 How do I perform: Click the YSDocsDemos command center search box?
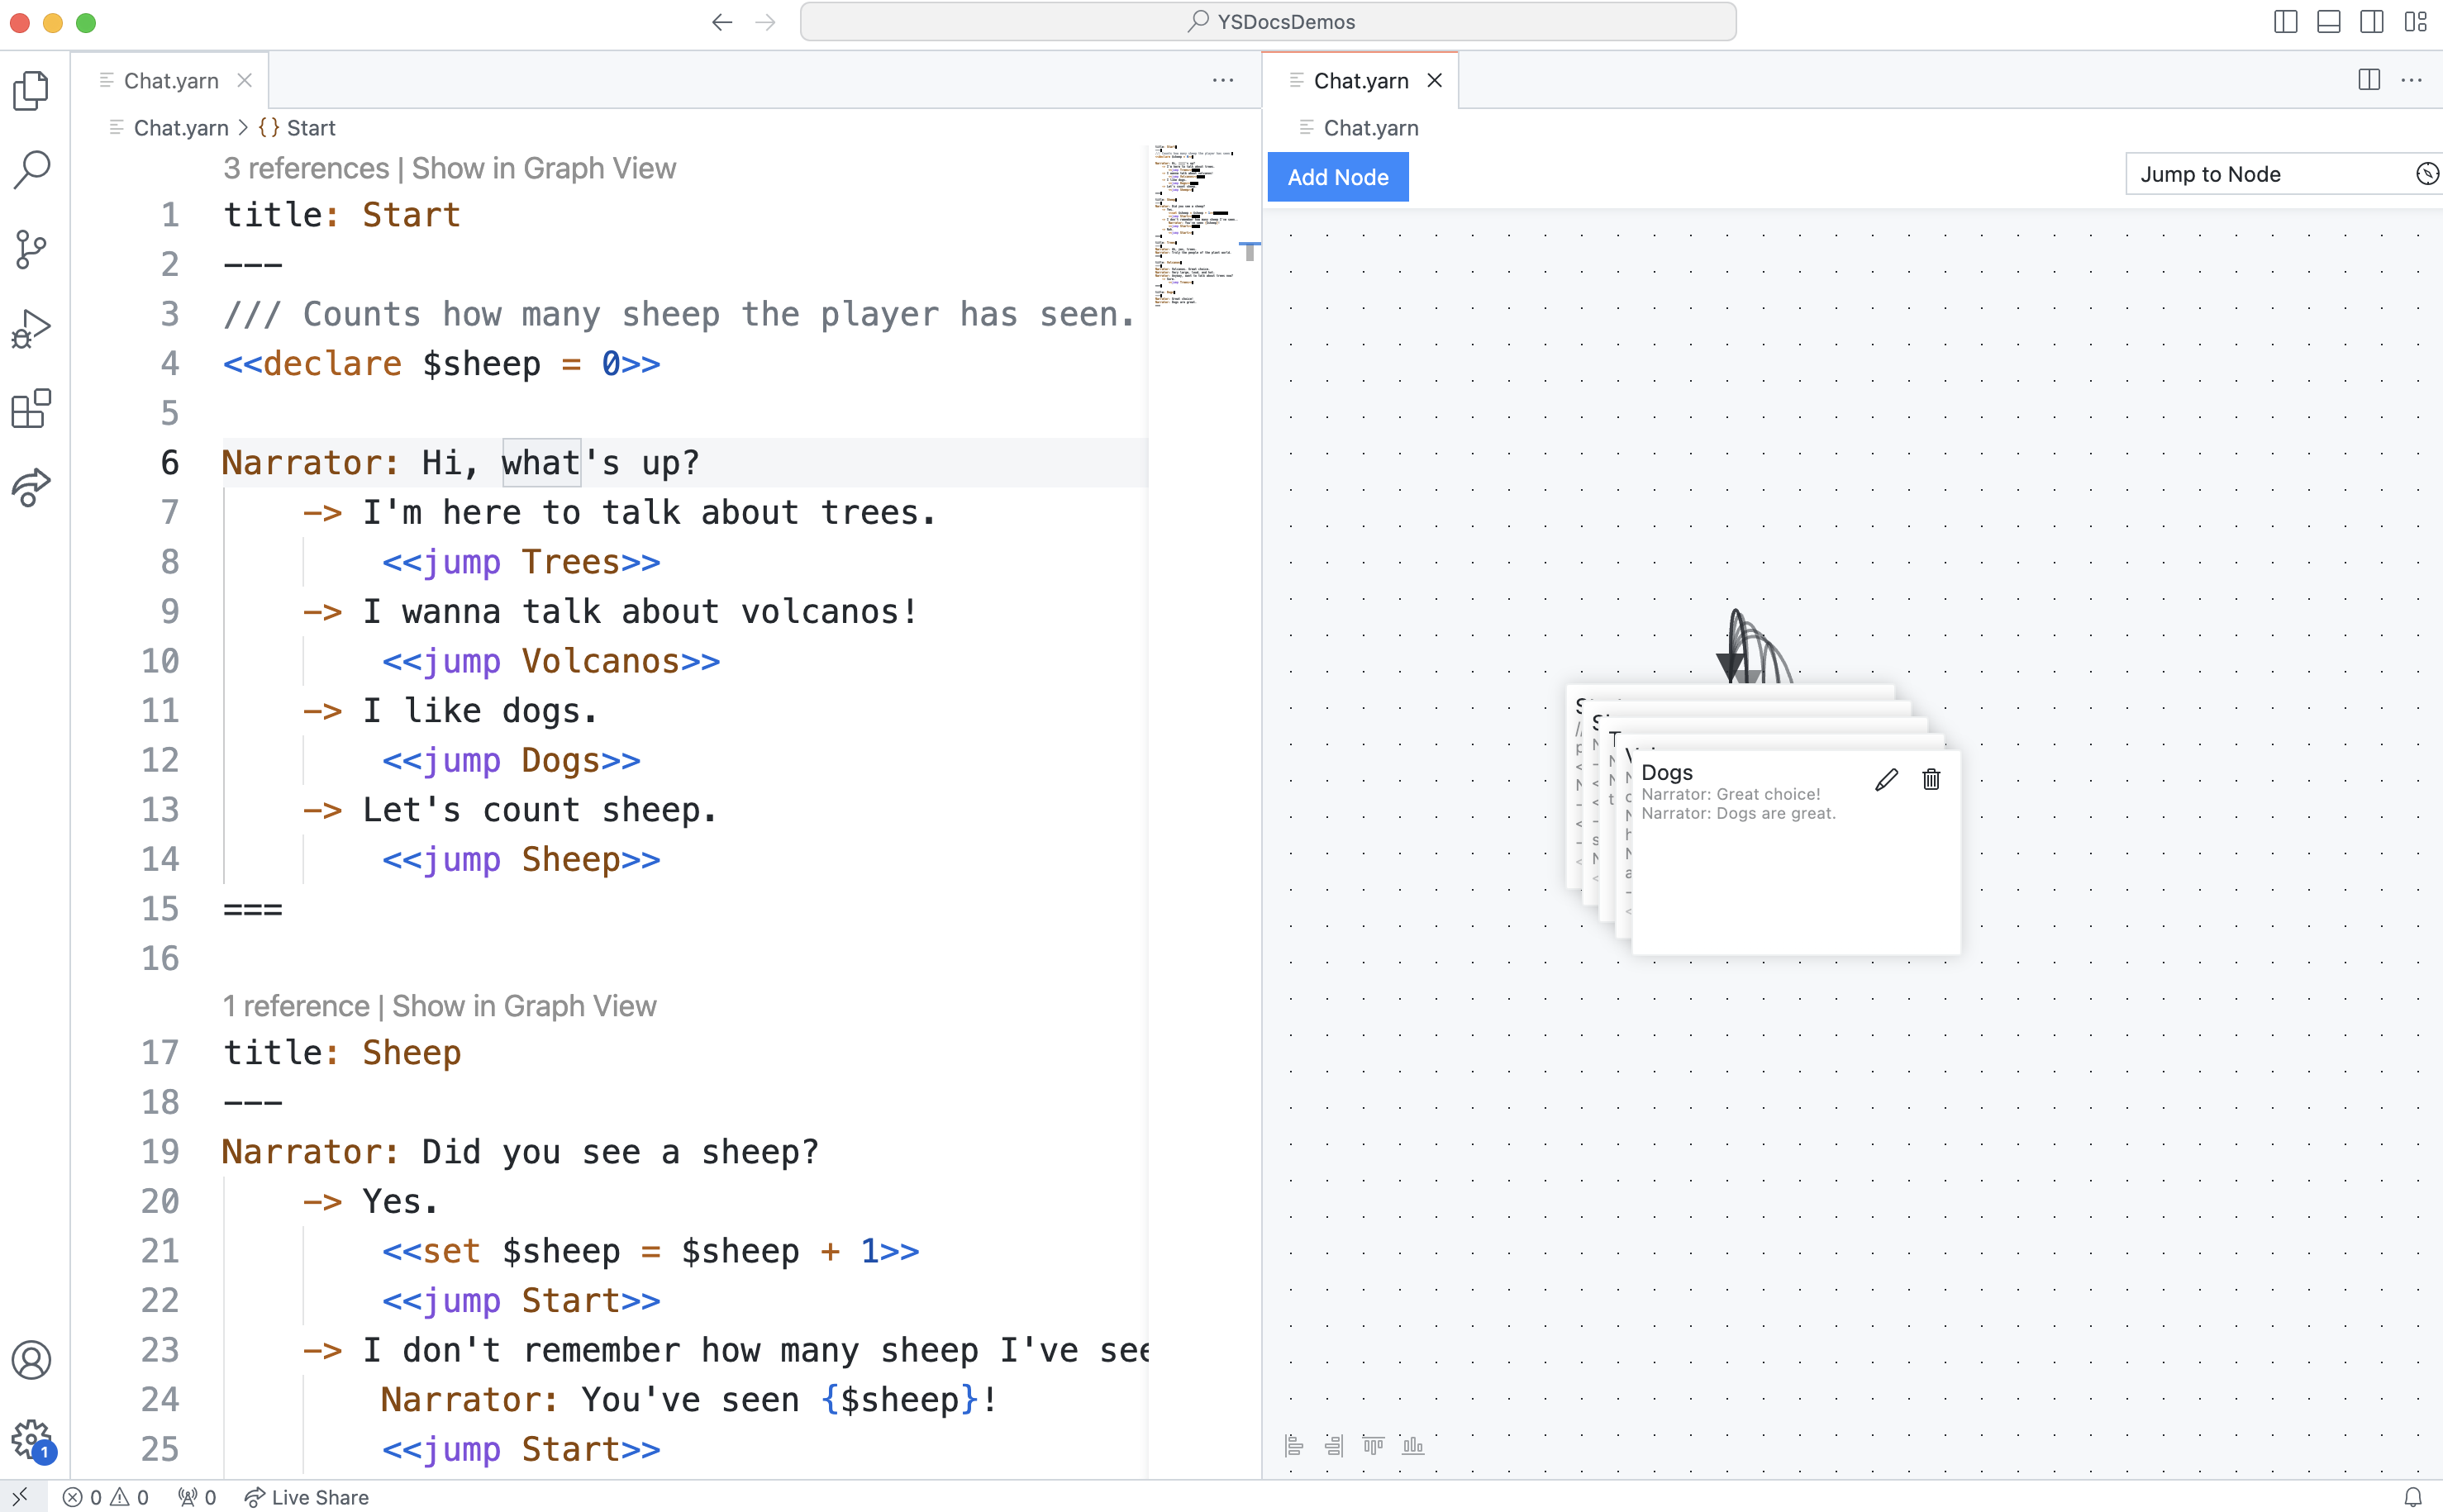[x=1268, y=22]
